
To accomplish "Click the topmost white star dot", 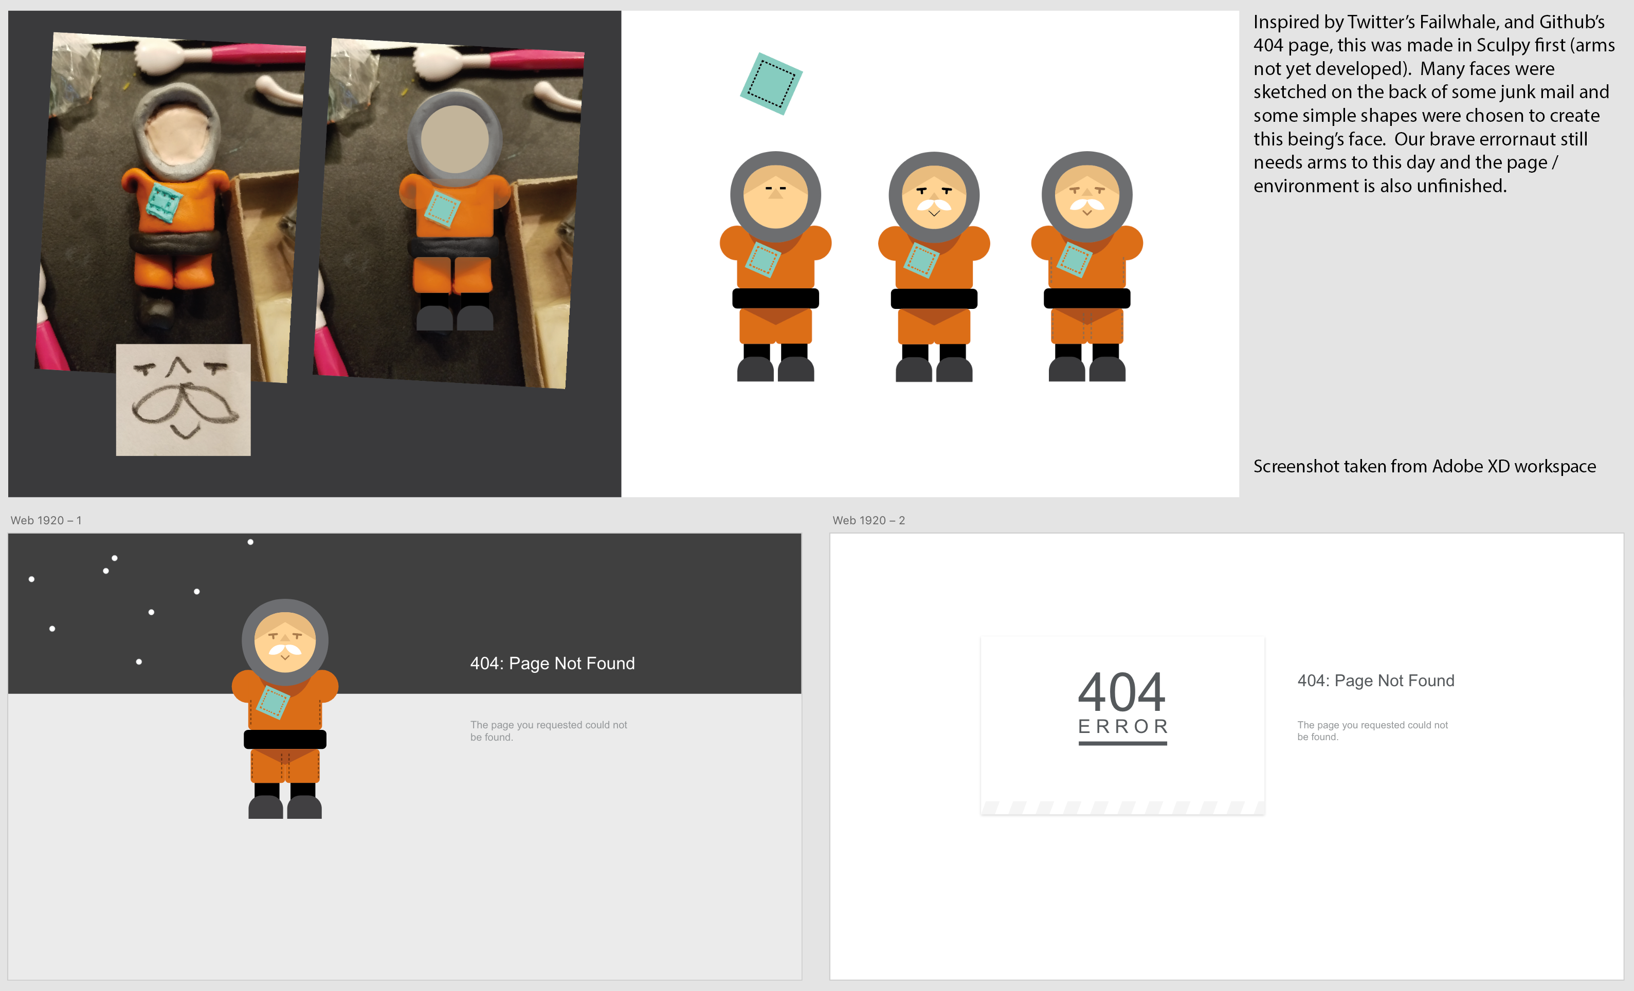I will (x=250, y=542).
